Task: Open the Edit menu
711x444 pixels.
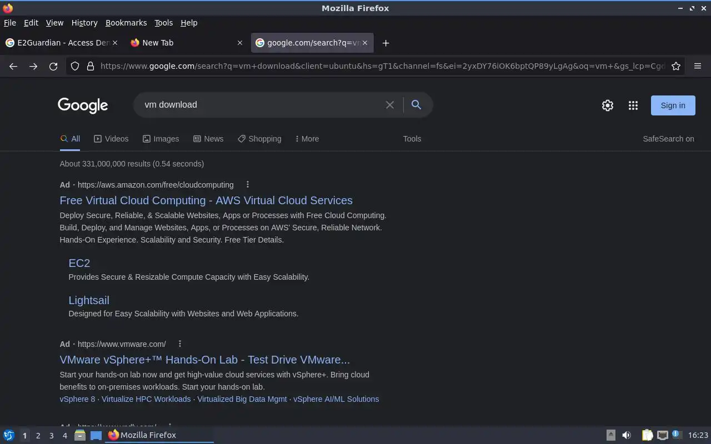Action: pyautogui.click(x=31, y=23)
